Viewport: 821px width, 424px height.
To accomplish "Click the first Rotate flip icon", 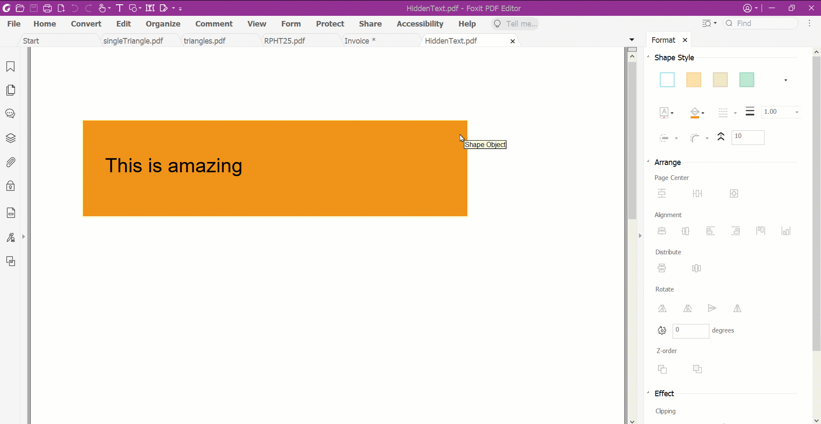I will point(662,308).
